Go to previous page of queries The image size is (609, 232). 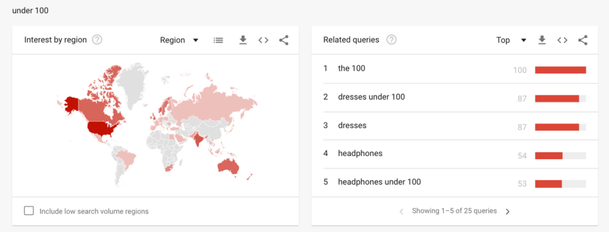(401, 211)
